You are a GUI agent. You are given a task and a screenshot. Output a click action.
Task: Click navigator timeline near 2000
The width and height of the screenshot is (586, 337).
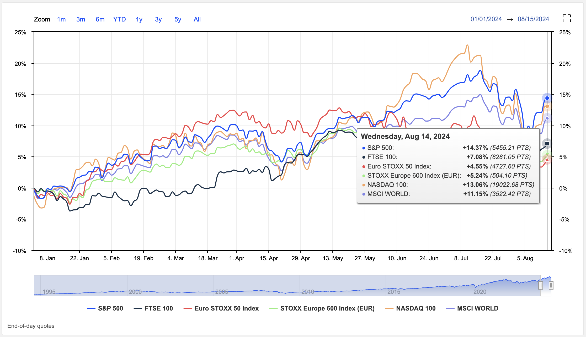click(135, 291)
